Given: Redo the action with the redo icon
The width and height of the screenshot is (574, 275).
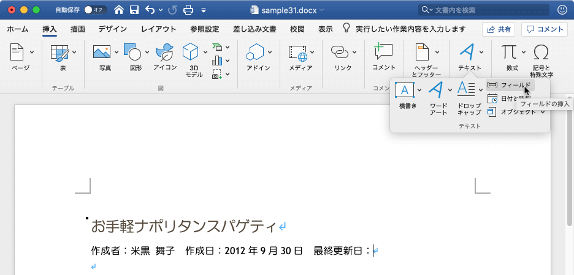Looking at the screenshot, I should tap(172, 10).
